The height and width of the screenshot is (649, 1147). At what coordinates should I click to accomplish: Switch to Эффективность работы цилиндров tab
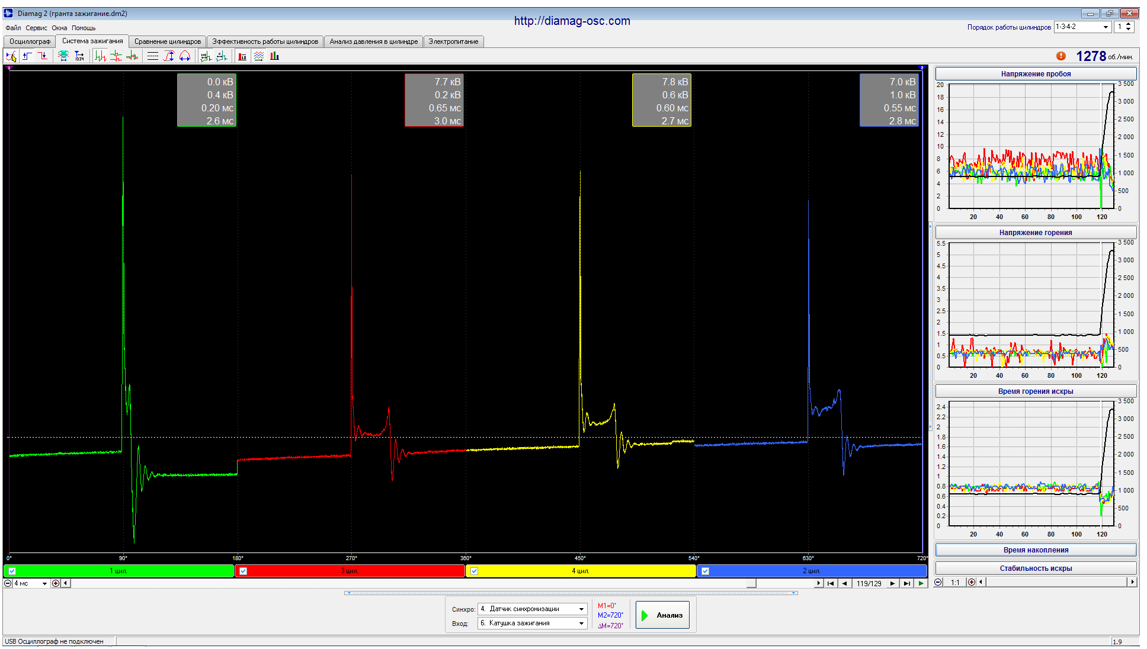pos(265,41)
